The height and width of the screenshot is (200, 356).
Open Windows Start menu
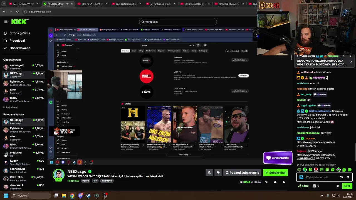click(x=6, y=196)
